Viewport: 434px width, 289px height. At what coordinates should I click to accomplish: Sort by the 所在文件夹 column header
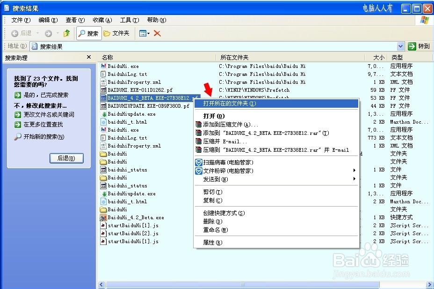point(290,57)
